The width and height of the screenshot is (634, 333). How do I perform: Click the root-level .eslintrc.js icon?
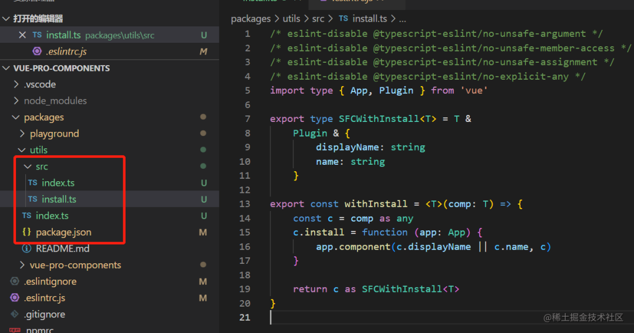point(15,297)
